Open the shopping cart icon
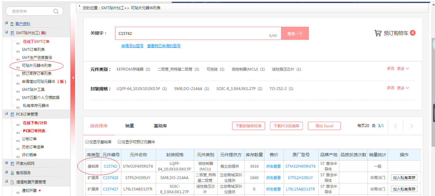435x196 pixels. point(378,33)
